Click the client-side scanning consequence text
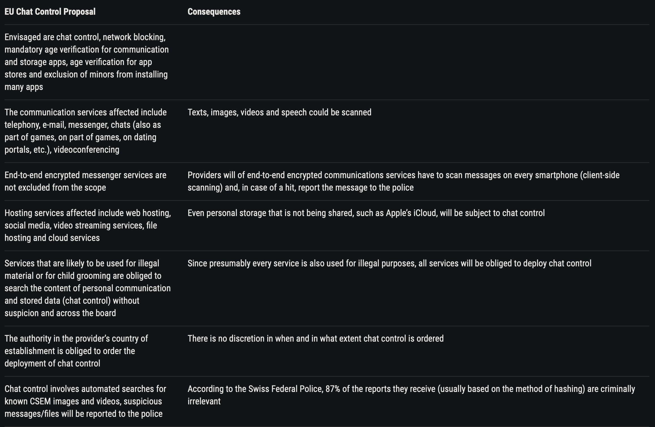This screenshot has height=427, width=655. [404, 181]
